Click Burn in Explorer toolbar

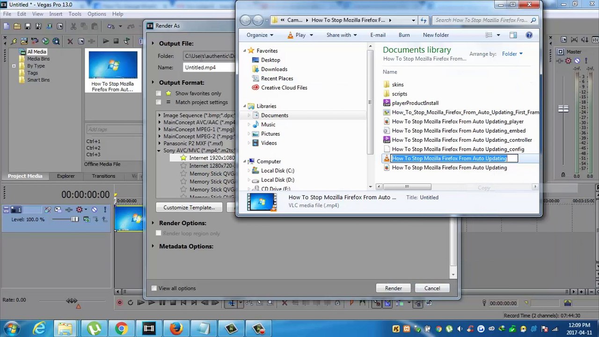(404, 35)
